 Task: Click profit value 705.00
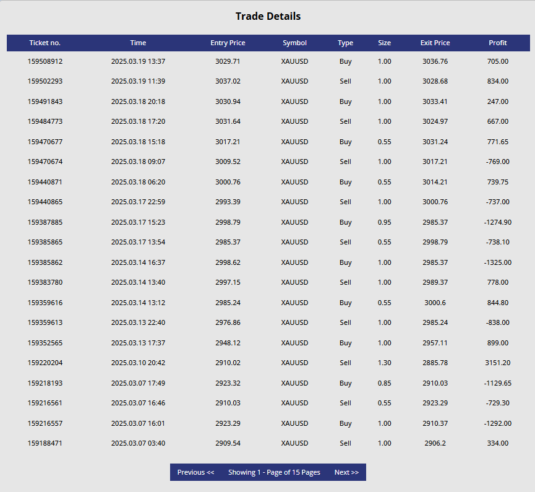coord(498,61)
